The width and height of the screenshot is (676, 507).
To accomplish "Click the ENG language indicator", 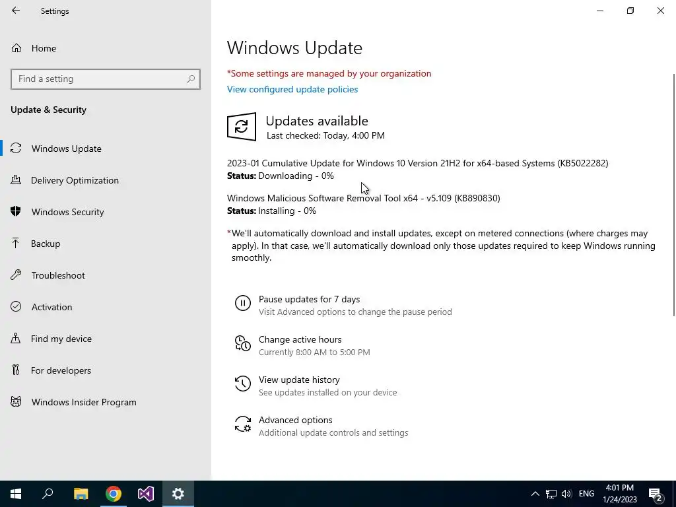I will click(586, 494).
